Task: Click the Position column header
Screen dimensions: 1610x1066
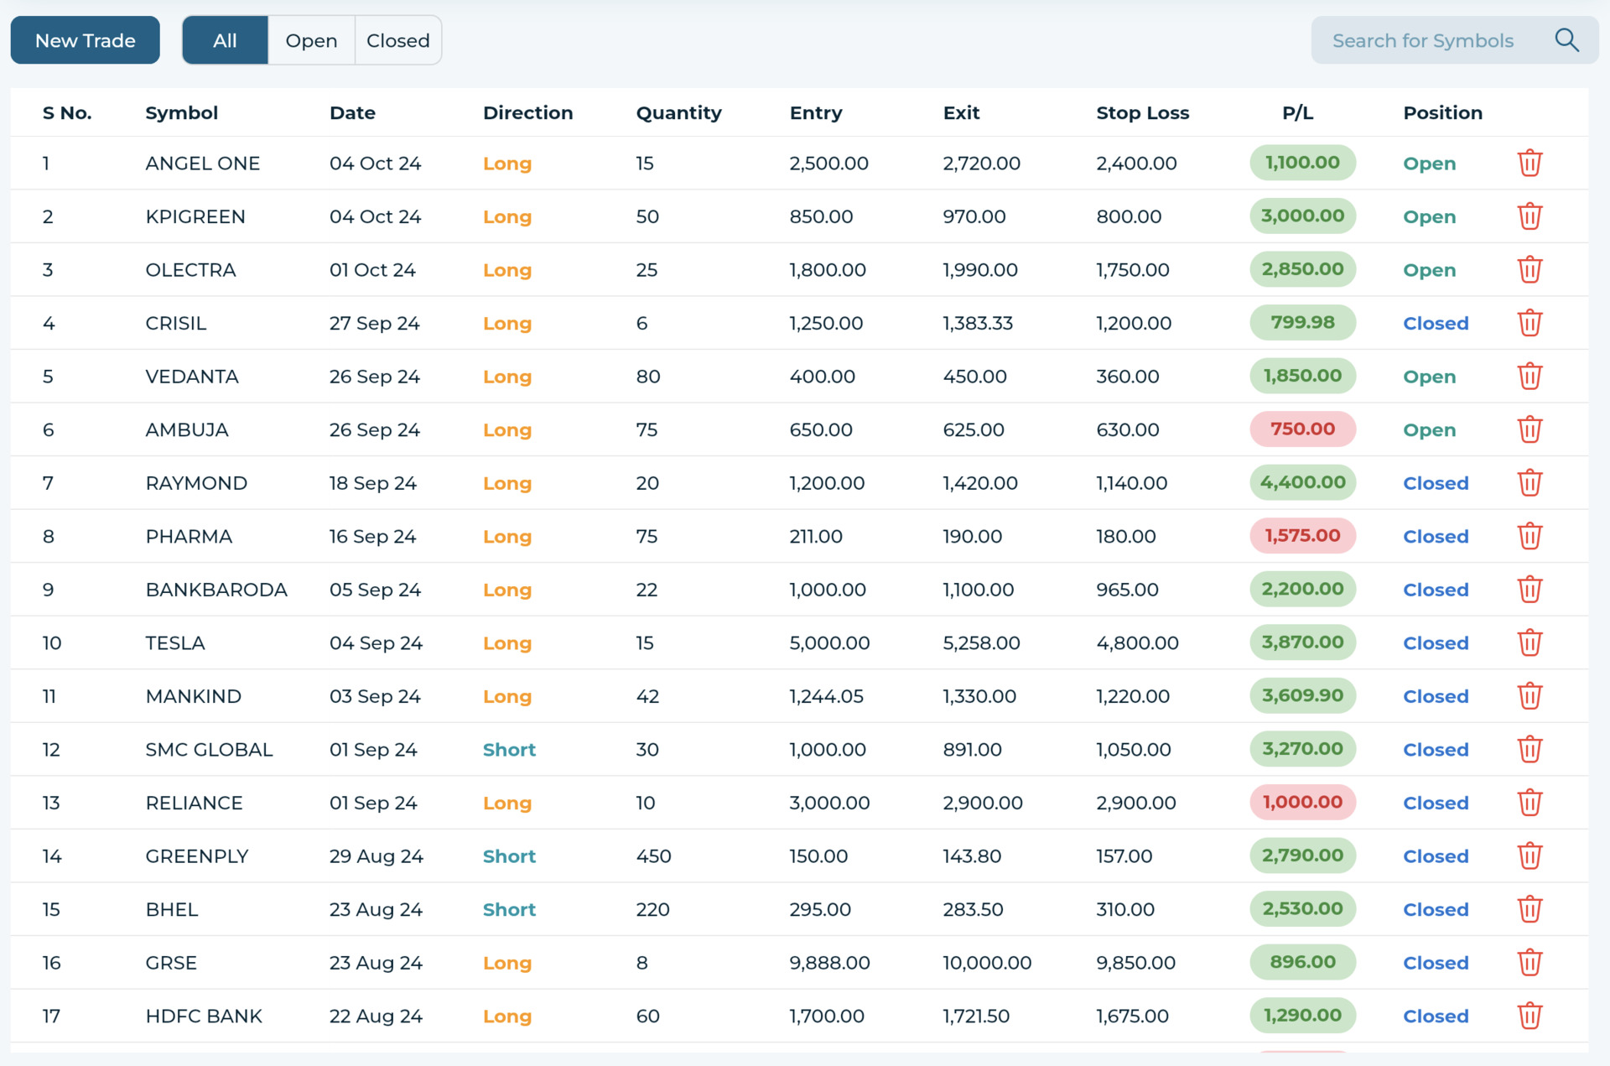Action: click(x=1443, y=112)
